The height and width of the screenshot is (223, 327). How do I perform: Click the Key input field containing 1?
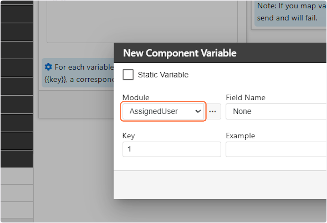172,149
